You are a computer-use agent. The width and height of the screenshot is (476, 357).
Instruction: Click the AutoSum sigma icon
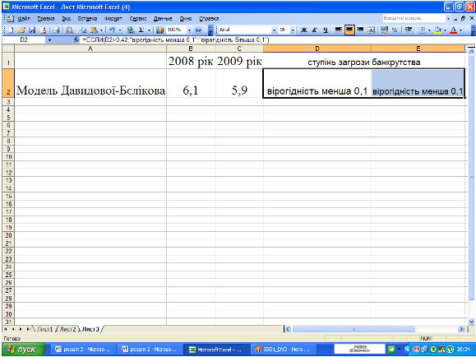click(141, 30)
